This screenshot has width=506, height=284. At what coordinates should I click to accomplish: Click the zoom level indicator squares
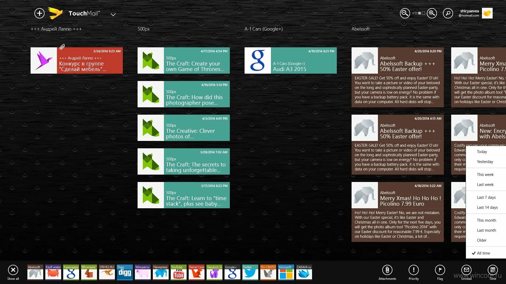coord(419,13)
